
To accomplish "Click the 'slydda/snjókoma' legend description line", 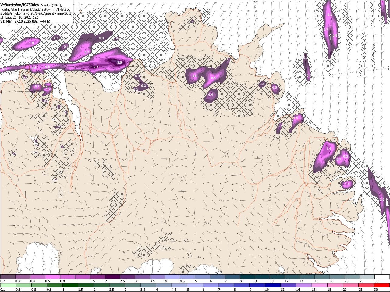I will coord(36,13).
